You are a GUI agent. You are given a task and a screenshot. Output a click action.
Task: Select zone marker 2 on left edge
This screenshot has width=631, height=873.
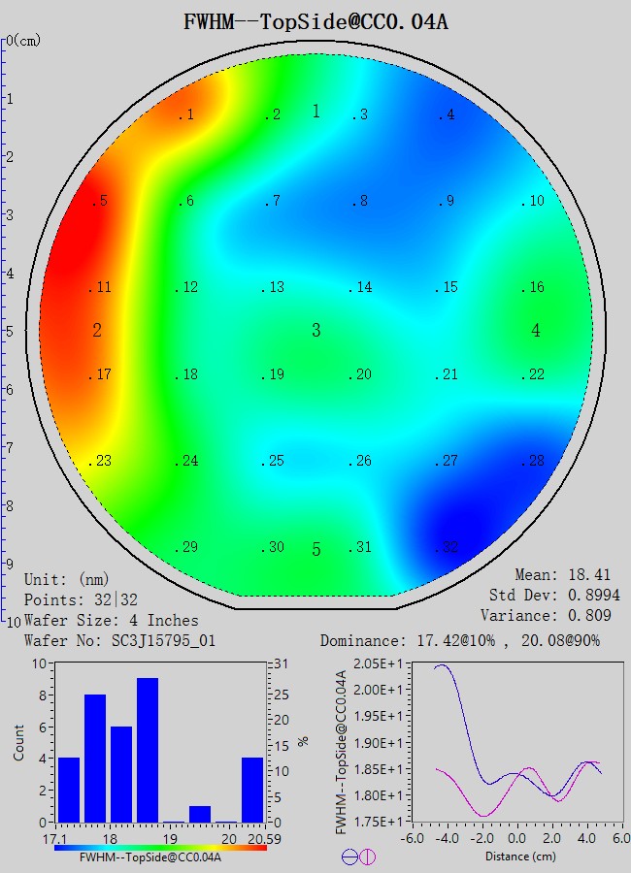tap(97, 331)
